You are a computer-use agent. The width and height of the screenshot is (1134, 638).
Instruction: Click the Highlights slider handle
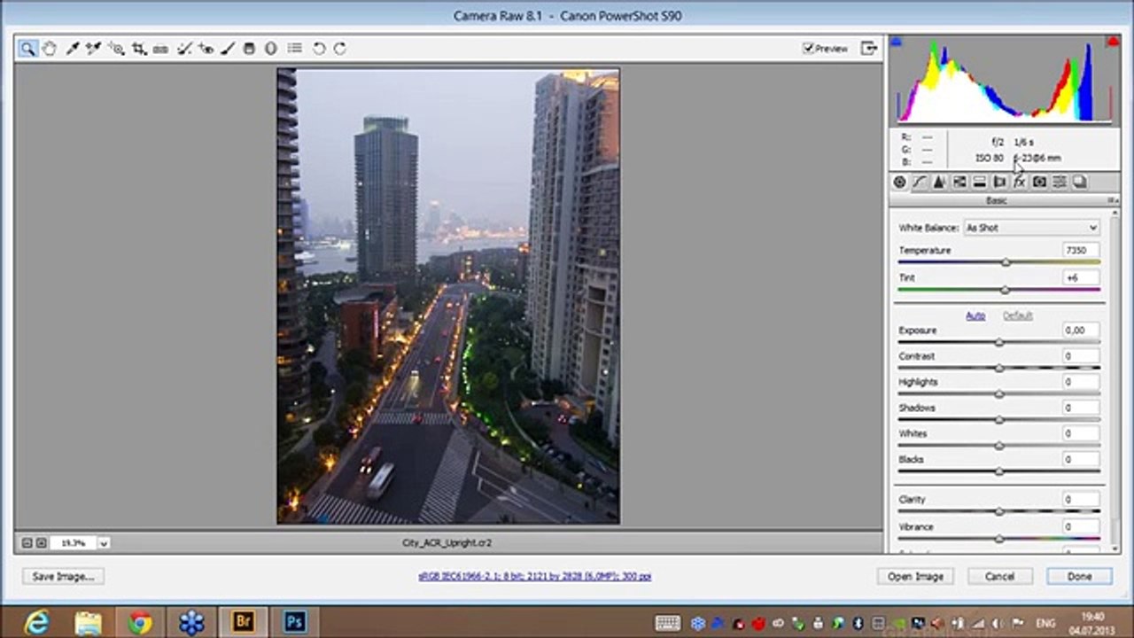coord(999,393)
